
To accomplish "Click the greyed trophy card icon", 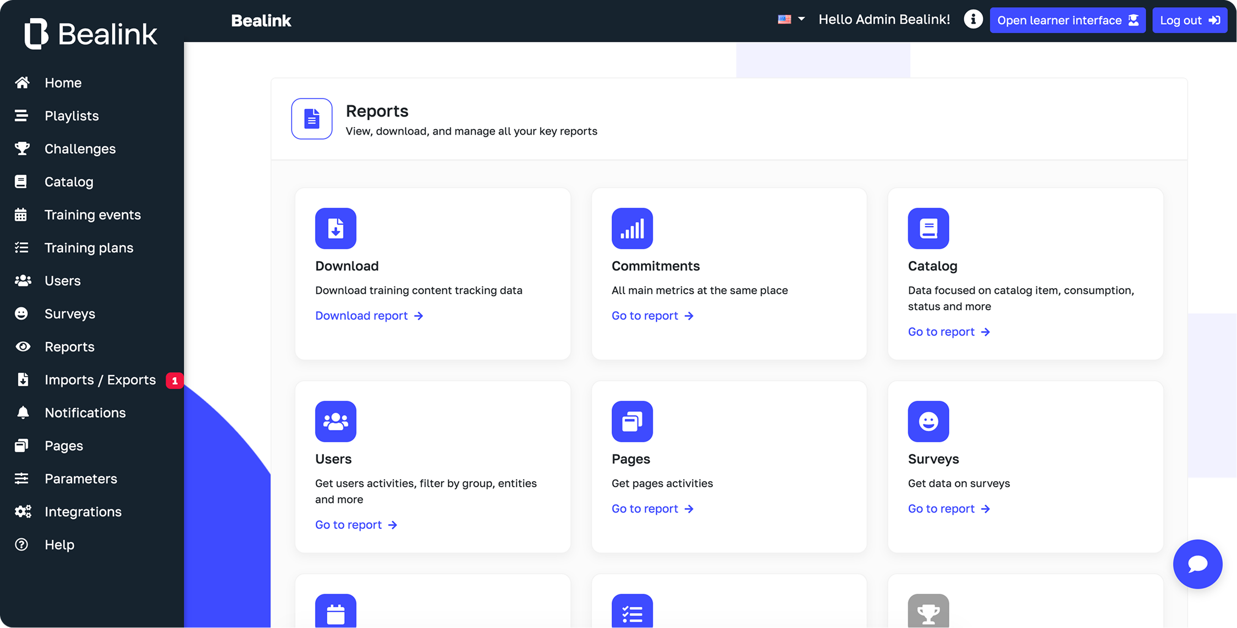I will click(x=928, y=613).
